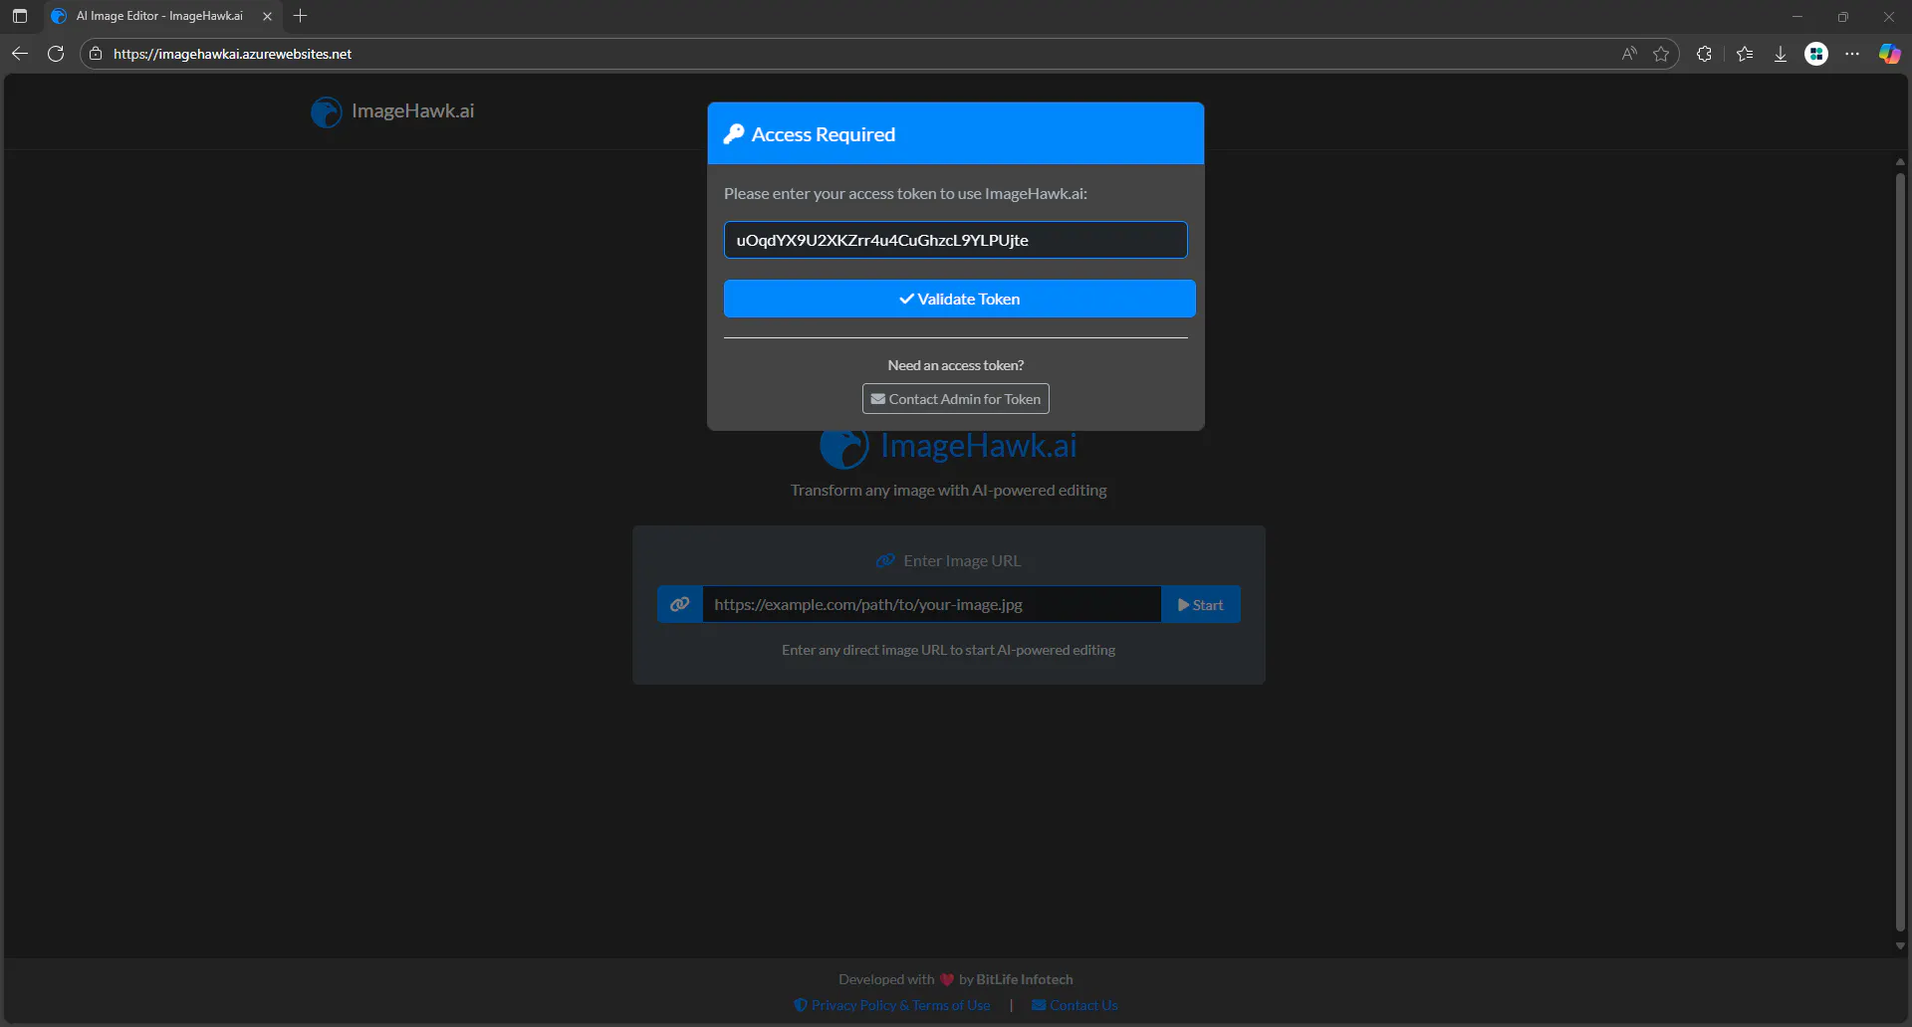The image size is (1912, 1027).
Task: Refresh the page with reload icon
Action: click(56, 54)
